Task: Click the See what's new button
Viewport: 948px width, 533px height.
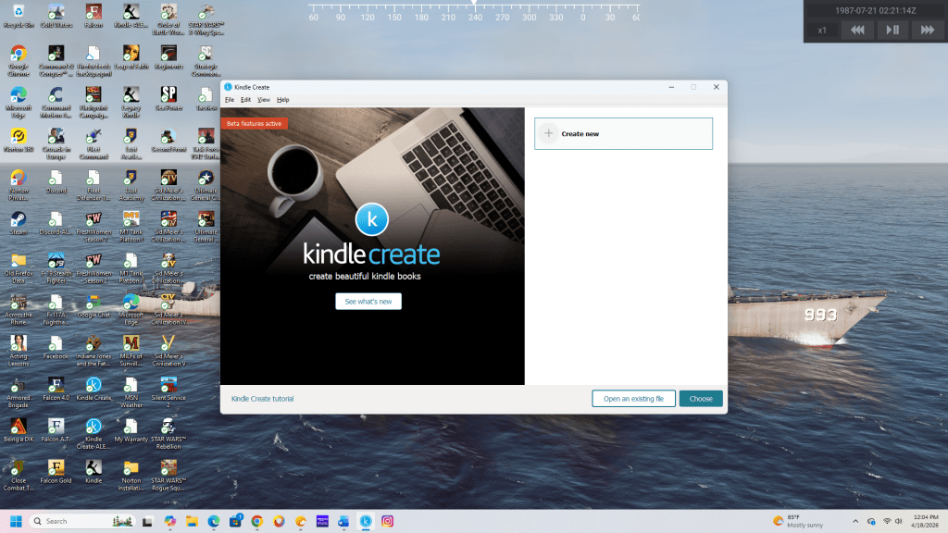Action: pyautogui.click(x=368, y=302)
